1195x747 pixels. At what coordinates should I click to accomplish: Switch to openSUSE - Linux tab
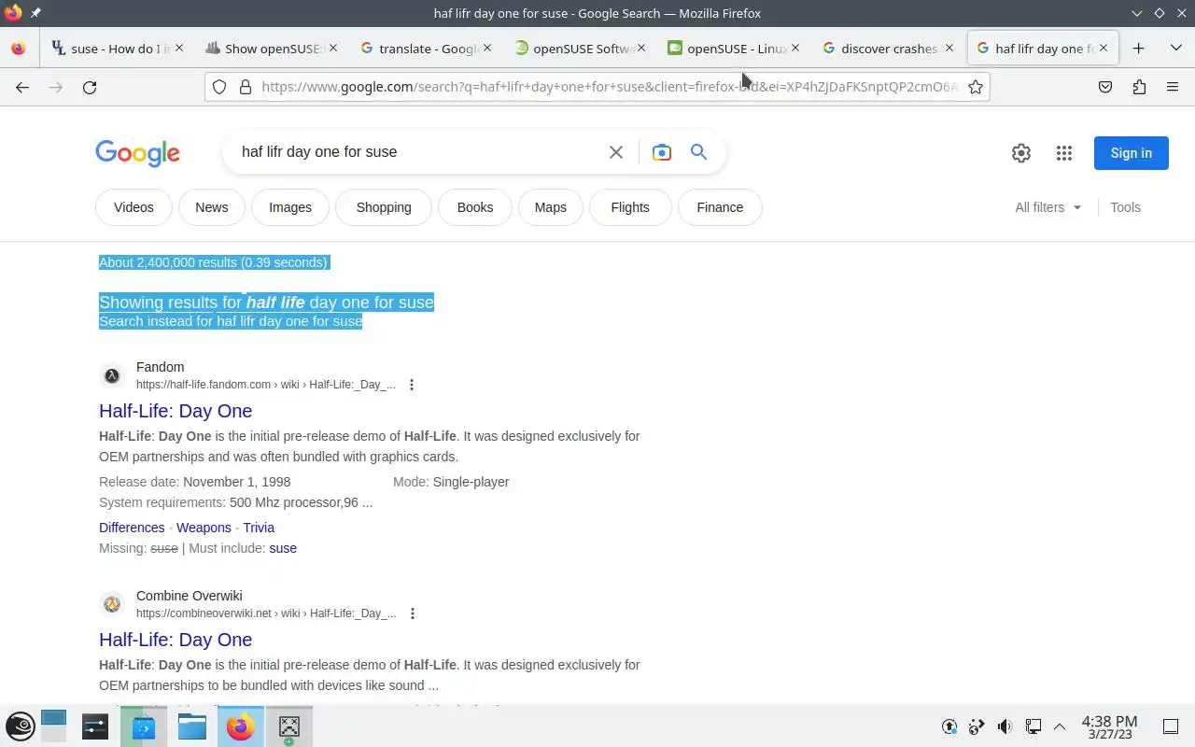(733, 48)
